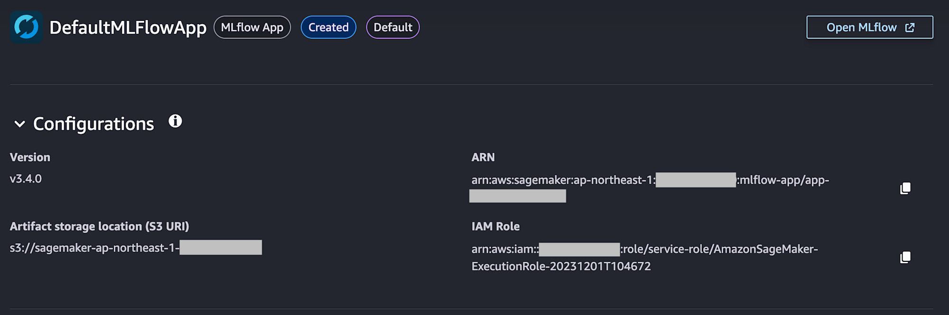The height and width of the screenshot is (315, 949).
Task: Click the Configurations heading text
Action: pos(93,124)
